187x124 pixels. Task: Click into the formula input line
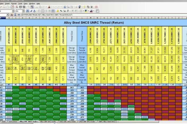[x=104, y=15]
